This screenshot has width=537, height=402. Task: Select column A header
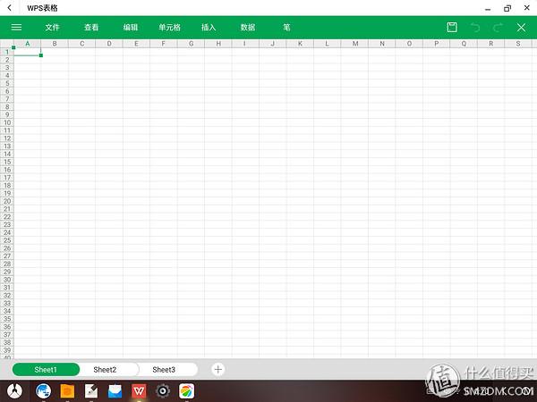click(28, 44)
